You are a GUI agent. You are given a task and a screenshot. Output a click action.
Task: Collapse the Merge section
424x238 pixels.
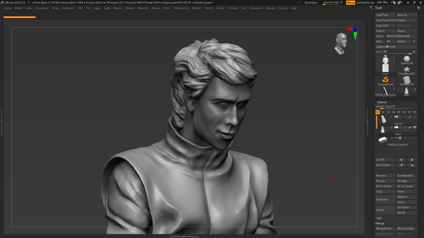click(x=380, y=223)
